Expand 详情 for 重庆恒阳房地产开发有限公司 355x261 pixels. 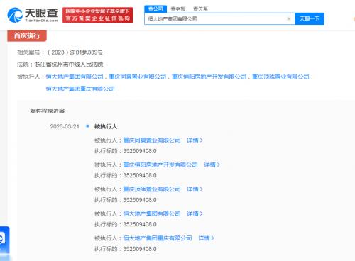(x=212, y=165)
